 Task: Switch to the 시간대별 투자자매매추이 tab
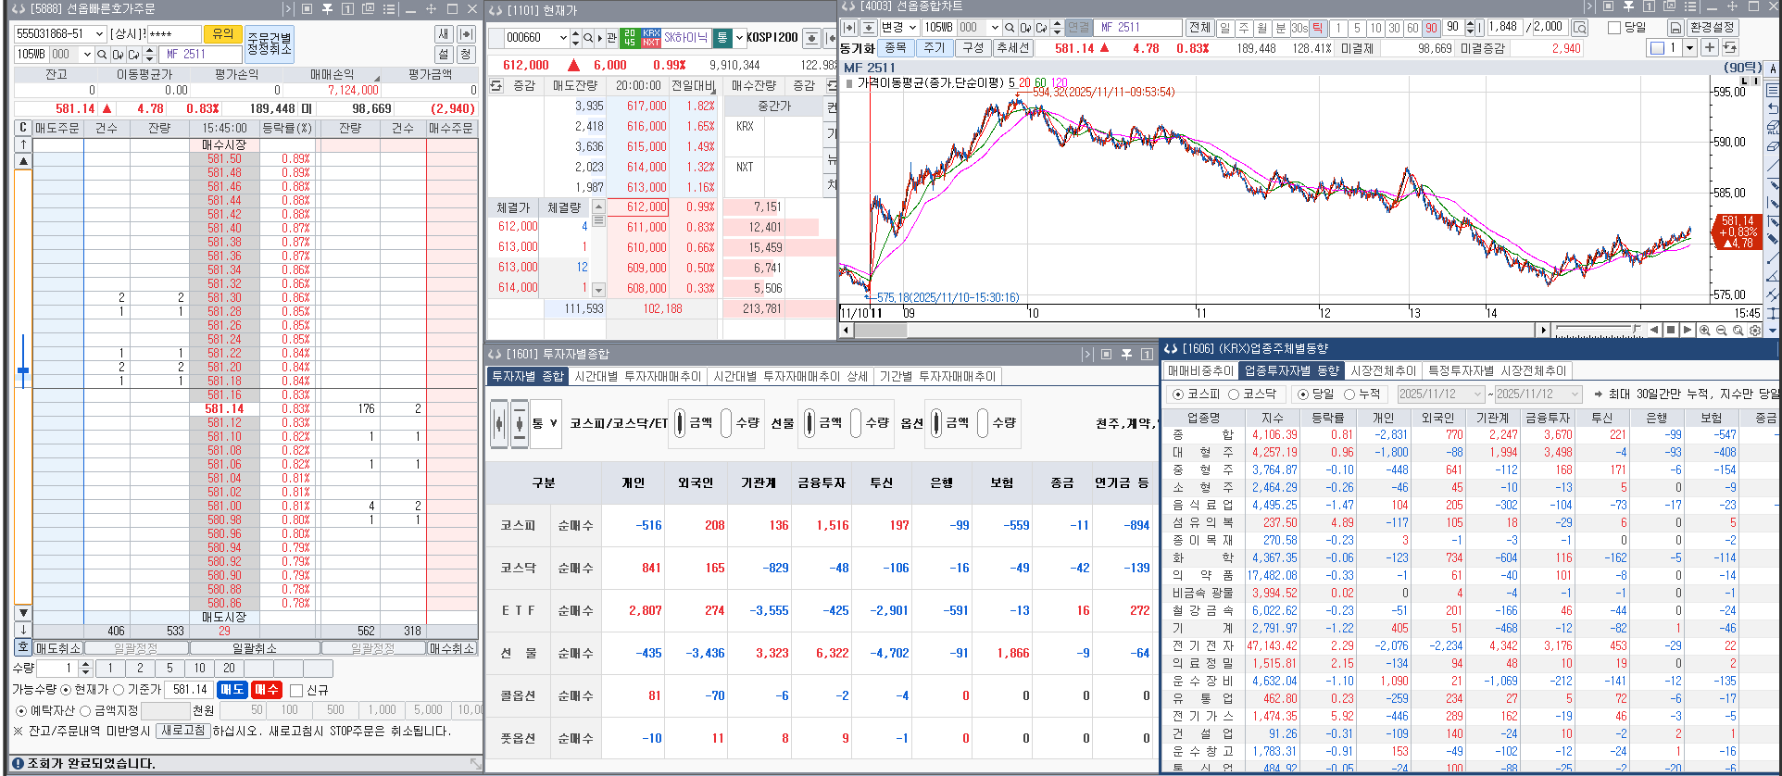[x=637, y=377]
